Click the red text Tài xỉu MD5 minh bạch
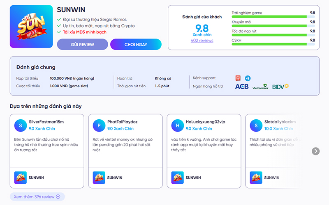Image resolution: width=329 pixels, height=205 pixels. (x=85, y=32)
